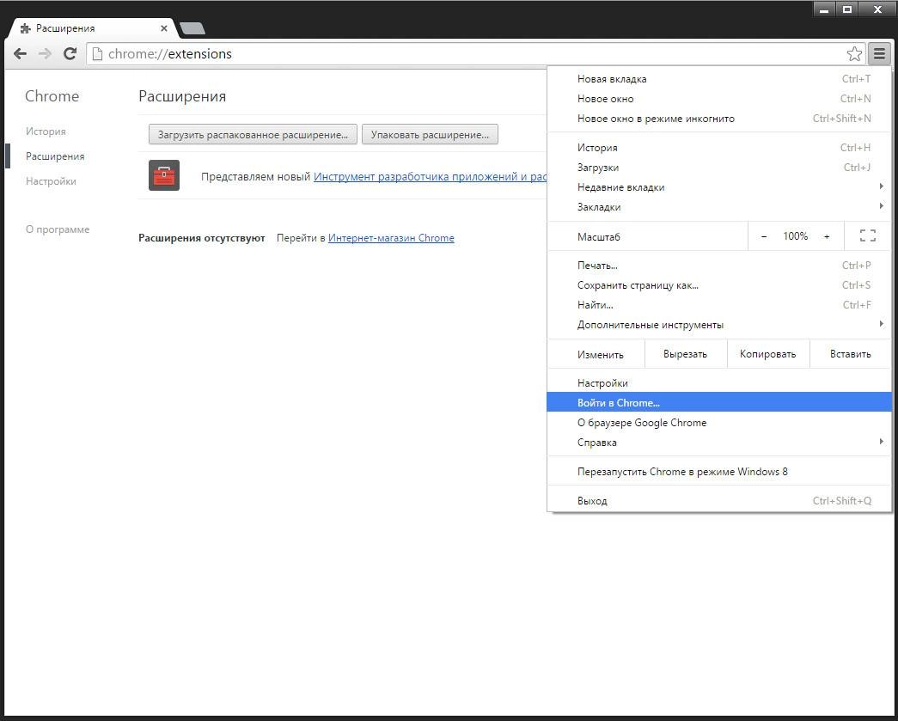
Task: Follow the Интернет-магазин Chrome link
Action: 391,238
